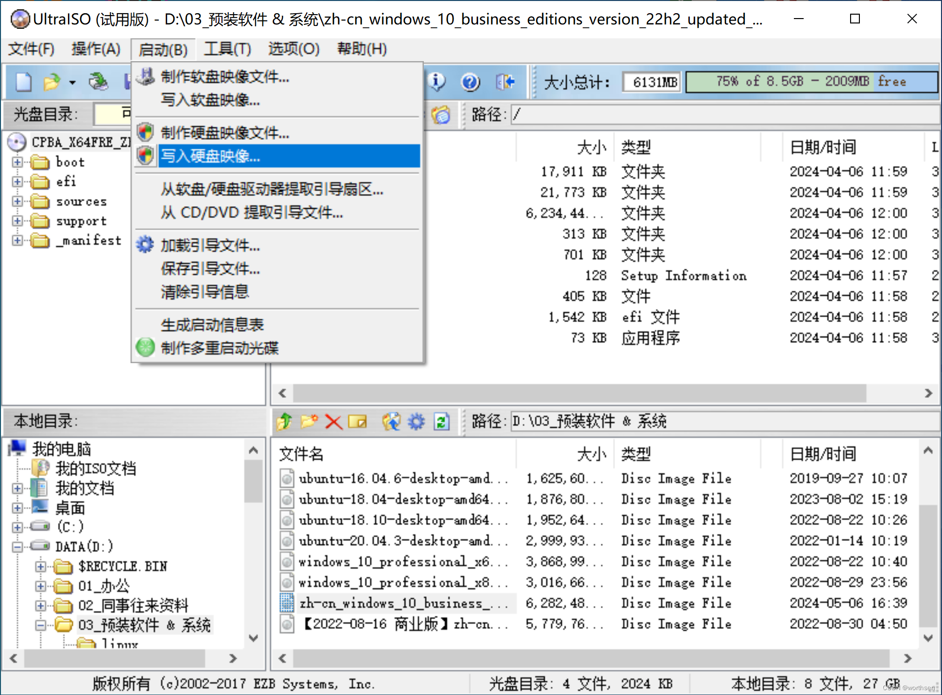Click the blue Help question mark icon
This screenshot has height=695, width=942.
pyautogui.click(x=470, y=82)
